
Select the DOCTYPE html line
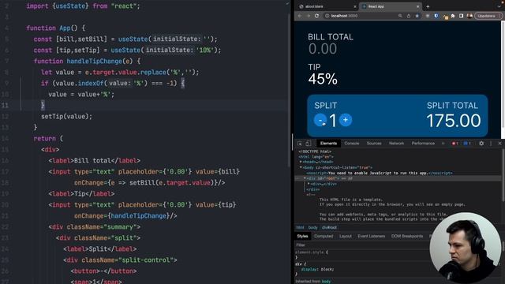coord(315,151)
